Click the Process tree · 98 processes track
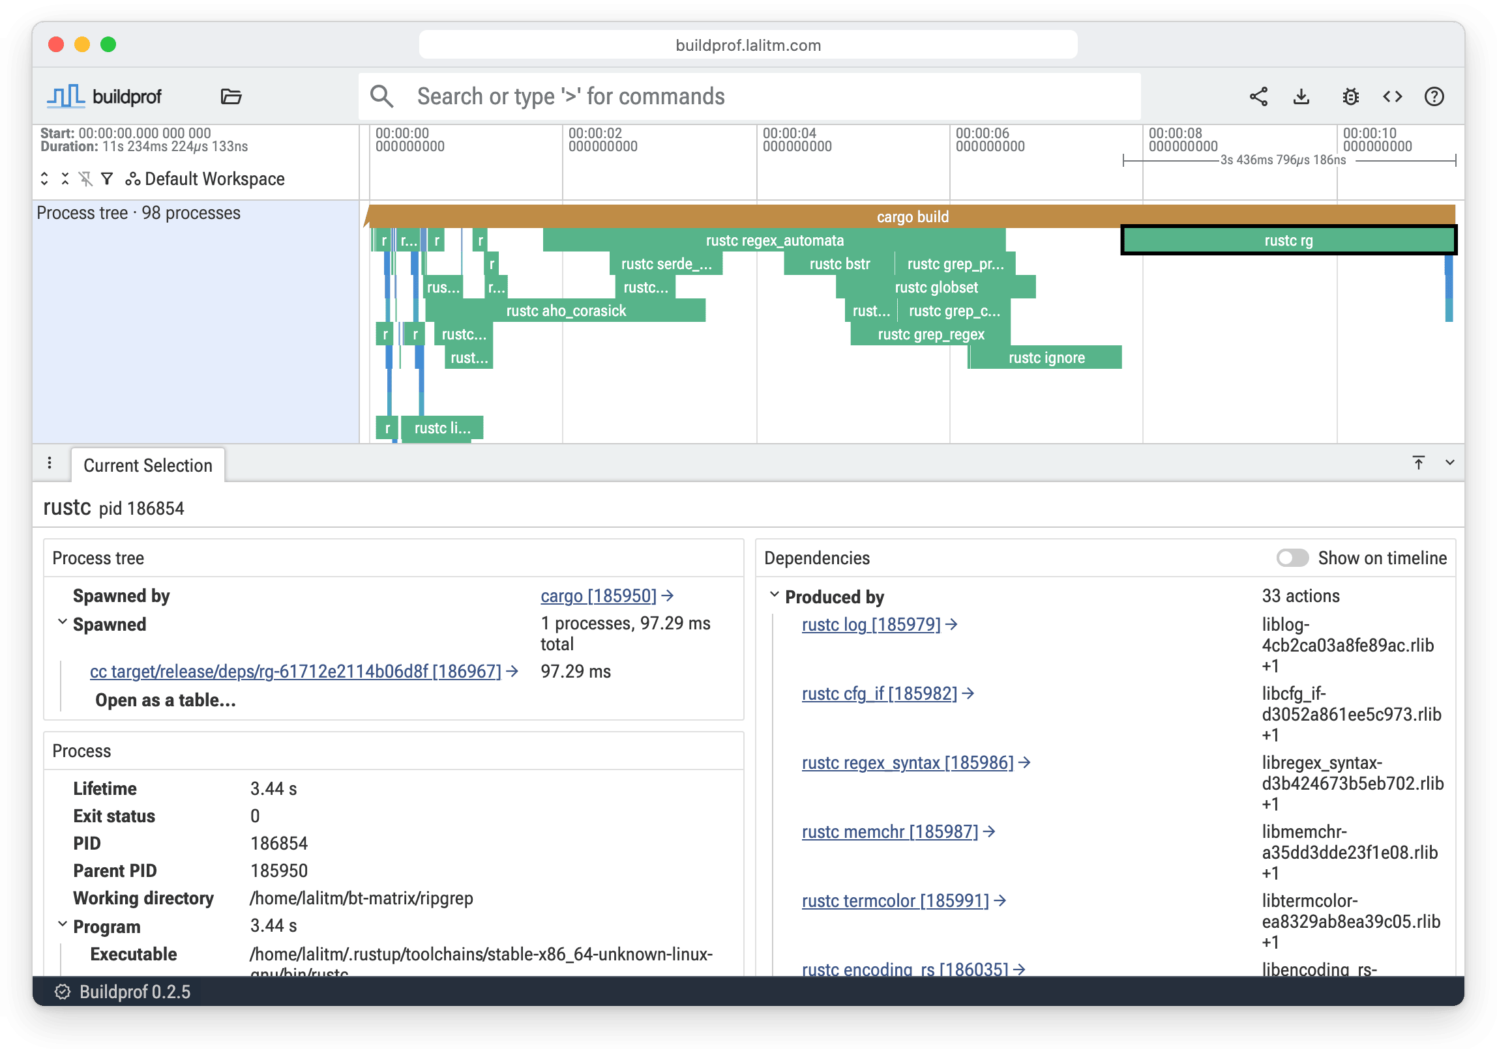 [196, 322]
